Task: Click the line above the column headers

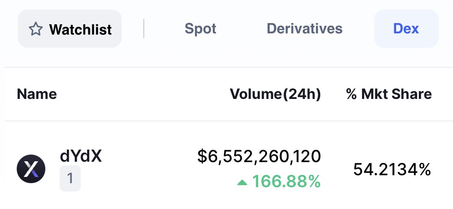Action: coord(229,67)
